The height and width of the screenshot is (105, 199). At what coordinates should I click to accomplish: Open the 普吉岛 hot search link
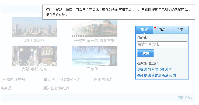click(x=156, y=75)
